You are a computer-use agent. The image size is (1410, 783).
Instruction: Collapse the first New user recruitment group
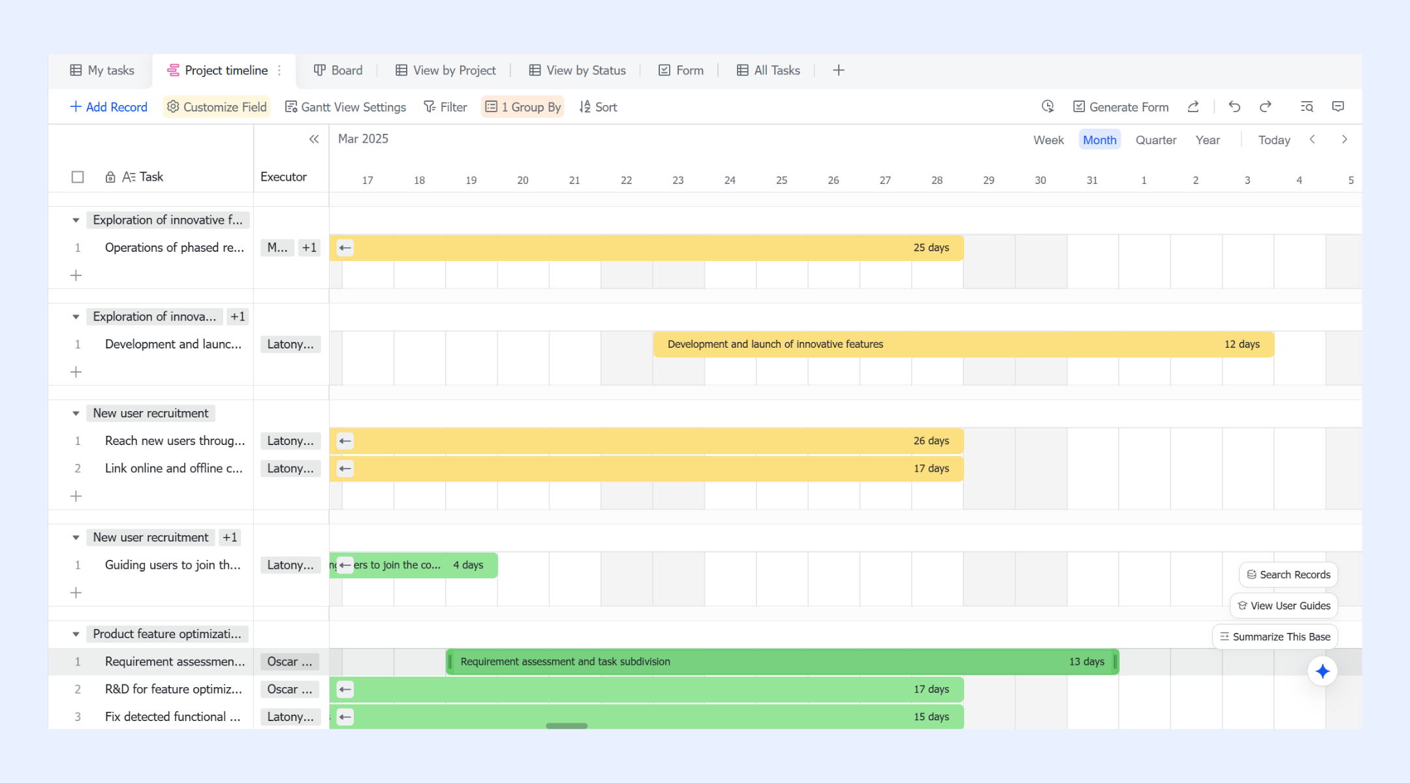coord(76,414)
